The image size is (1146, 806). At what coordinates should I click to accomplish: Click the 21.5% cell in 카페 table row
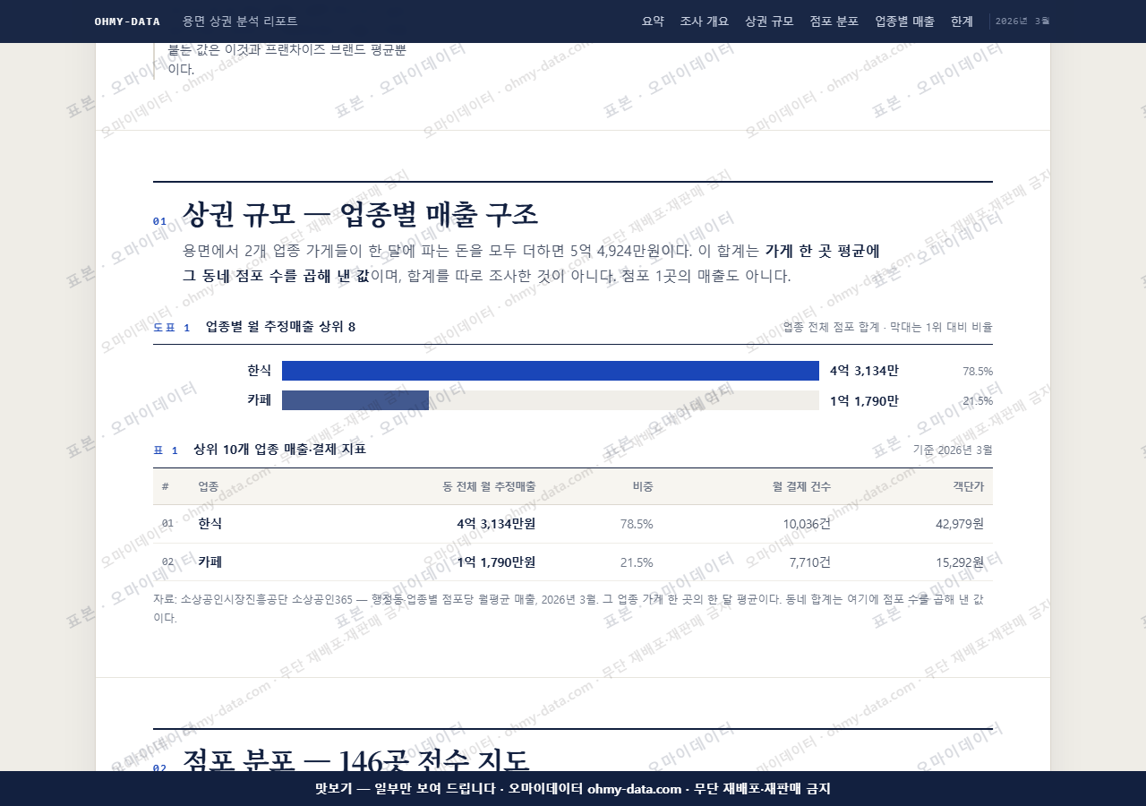click(637, 562)
